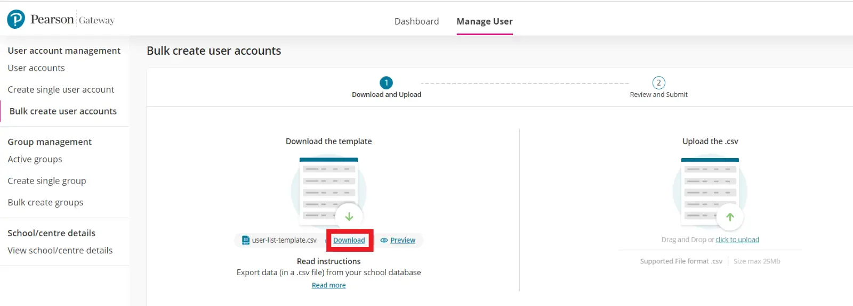The width and height of the screenshot is (853, 306).
Task: Open Bulk create groups
Action: click(45, 202)
